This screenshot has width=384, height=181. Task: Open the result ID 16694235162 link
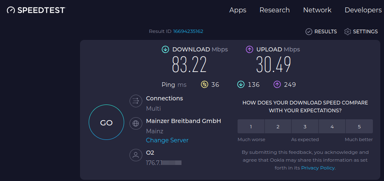pos(188,31)
